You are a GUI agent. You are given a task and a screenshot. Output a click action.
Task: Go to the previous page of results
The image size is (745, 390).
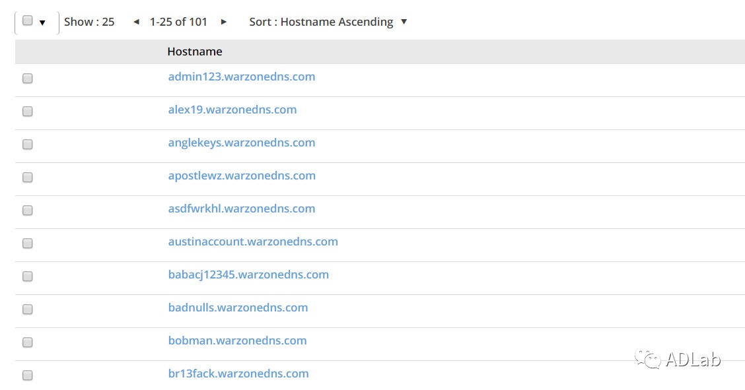coord(136,22)
